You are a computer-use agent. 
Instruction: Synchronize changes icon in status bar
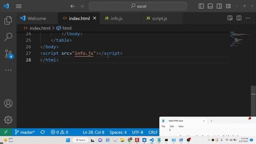(x=43, y=132)
